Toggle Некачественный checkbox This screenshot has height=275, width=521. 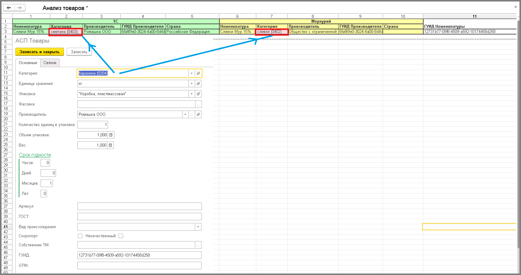(x=121, y=236)
